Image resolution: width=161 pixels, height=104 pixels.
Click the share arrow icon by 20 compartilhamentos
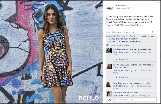tap(108, 45)
